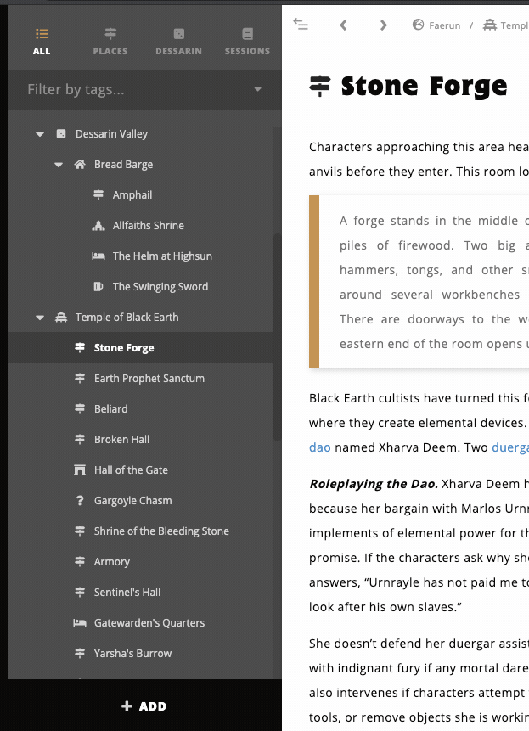The height and width of the screenshot is (731, 529).
Task: Click the house icon beside Bread Barge
Action: coord(80,165)
